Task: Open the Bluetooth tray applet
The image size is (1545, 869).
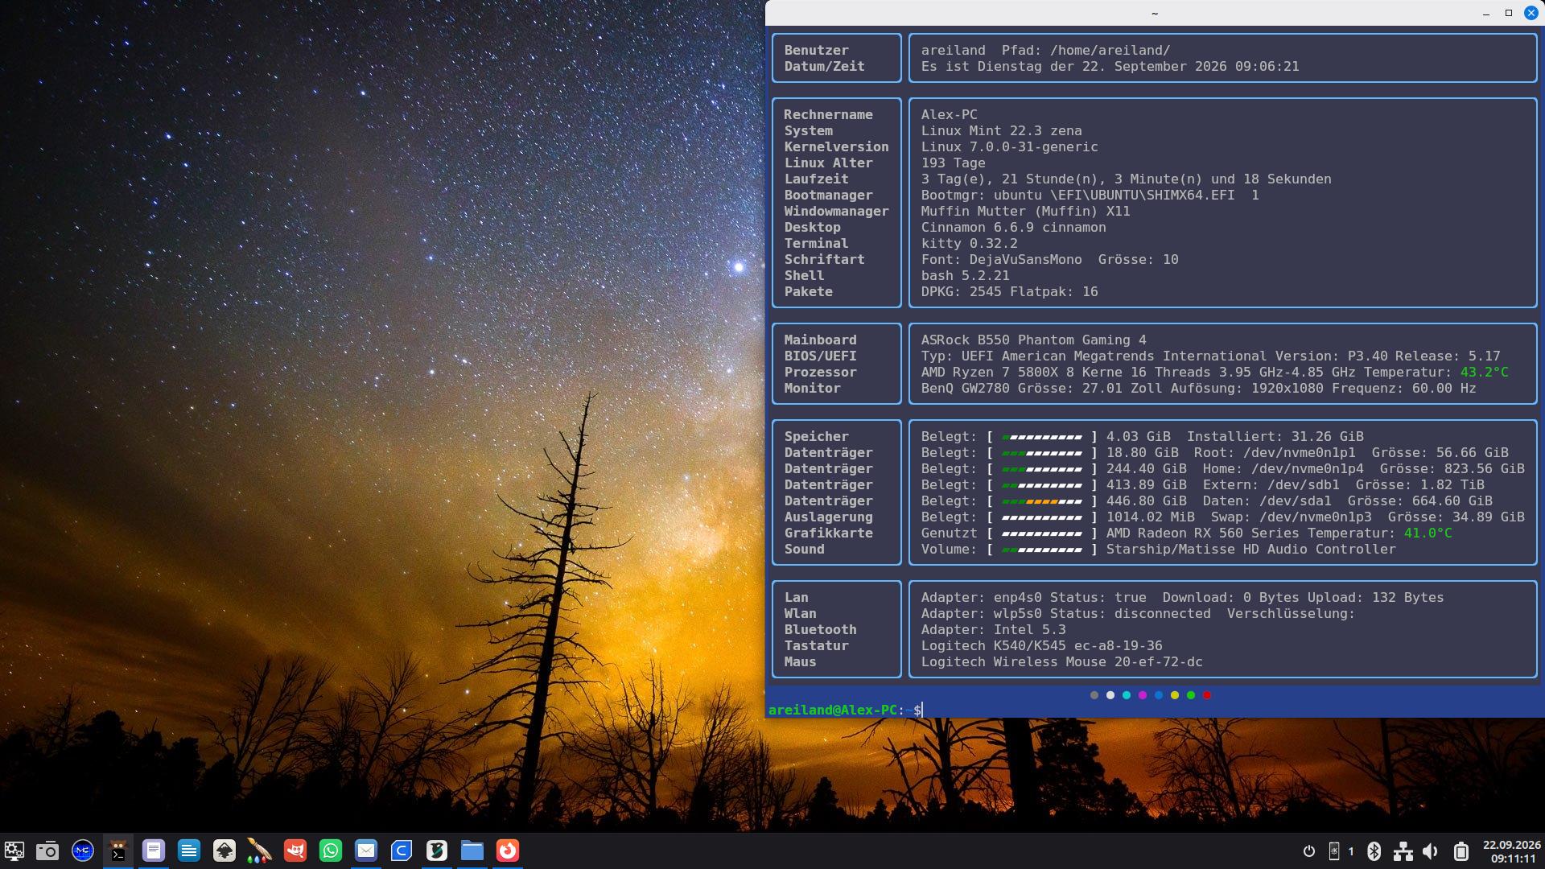Action: click(x=1374, y=851)
